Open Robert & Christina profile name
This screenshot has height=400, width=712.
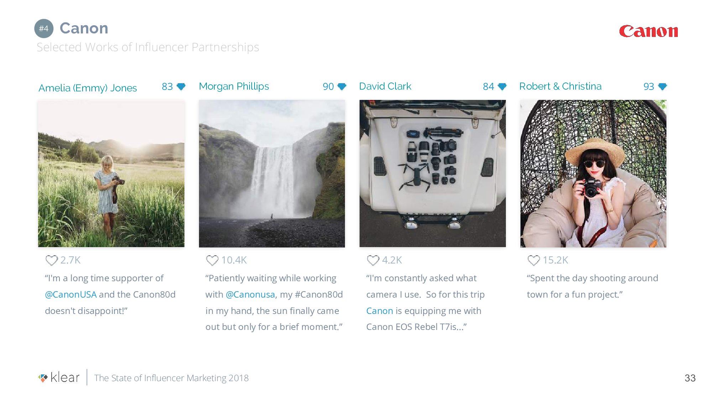[560, 86]
